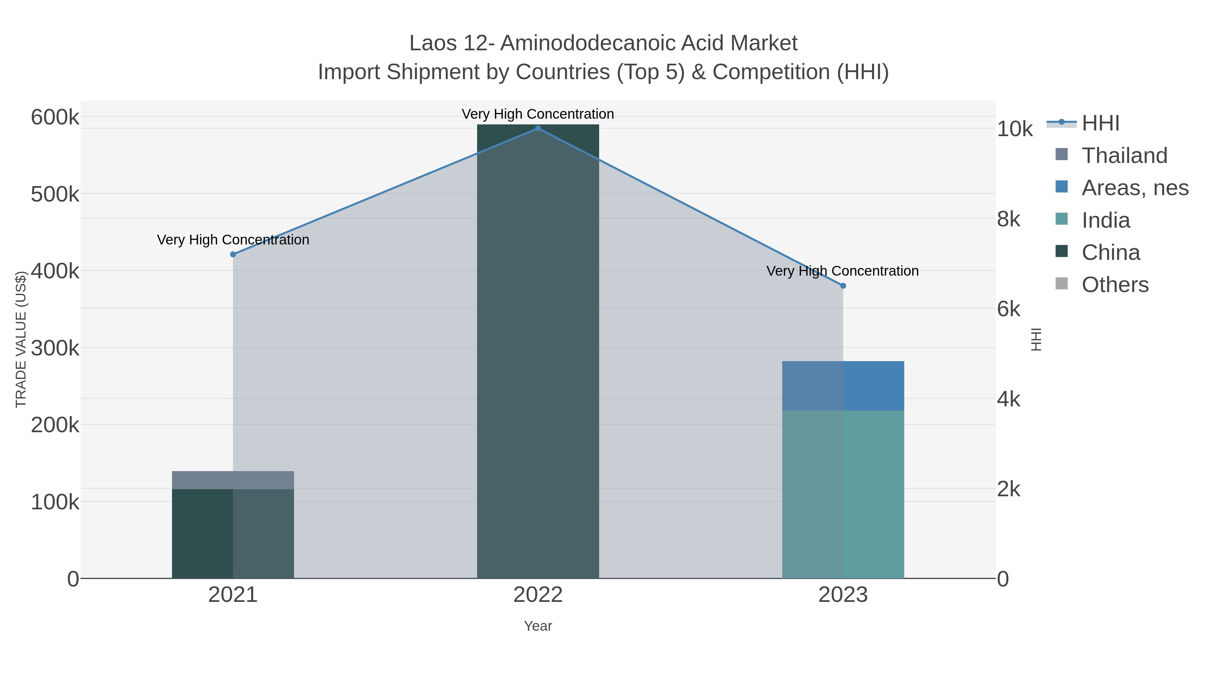The width and height of the screenshot is (1207, 679).
Task: Click the 300k trade value tick label
Action: point(55,348)
